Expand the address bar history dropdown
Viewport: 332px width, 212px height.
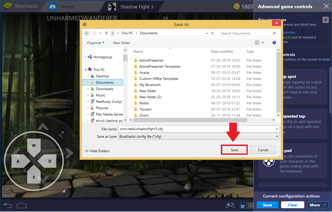[207, 33]
